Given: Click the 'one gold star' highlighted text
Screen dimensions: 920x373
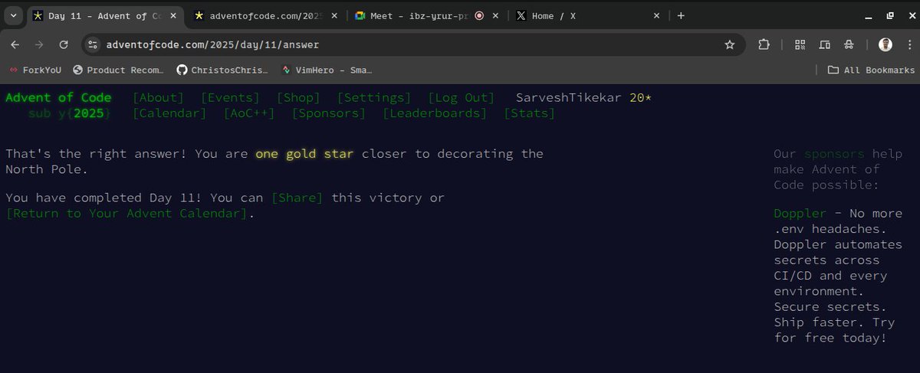Looking at the screenshot, I should (305, 154).
